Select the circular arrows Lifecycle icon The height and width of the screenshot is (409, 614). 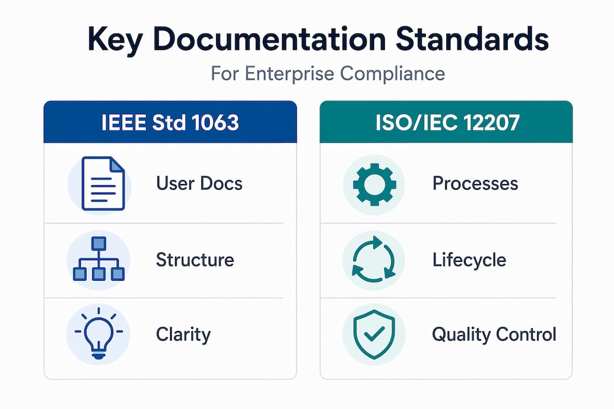tap(374, 259)
